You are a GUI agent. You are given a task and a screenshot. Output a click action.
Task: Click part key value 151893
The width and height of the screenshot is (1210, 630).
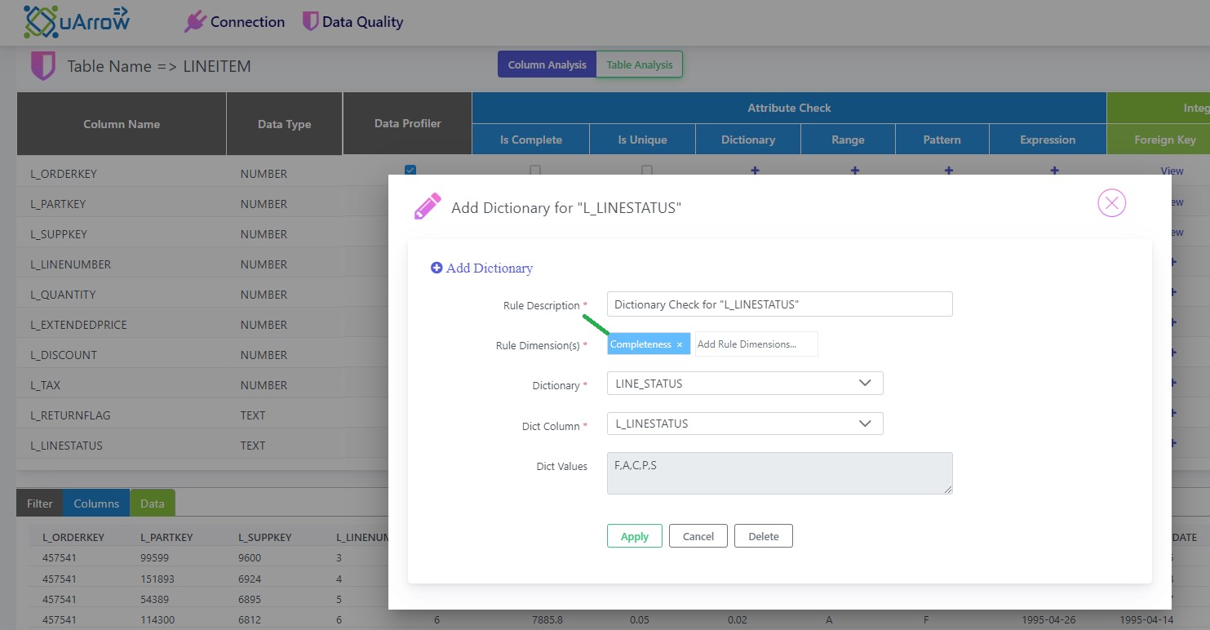158,579
